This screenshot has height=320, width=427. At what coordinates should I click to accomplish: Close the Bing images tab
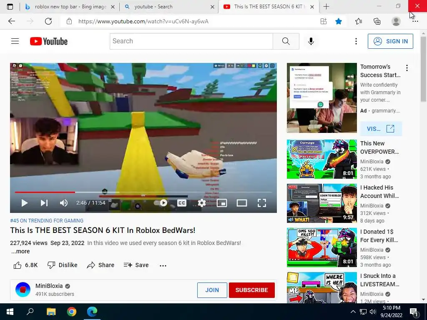(113, 7)
